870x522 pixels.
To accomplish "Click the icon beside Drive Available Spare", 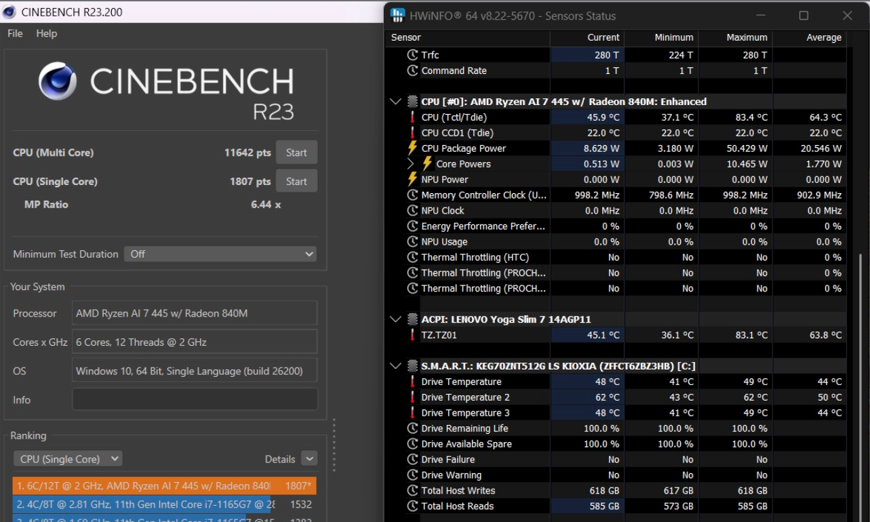I will [x=412, y=444].
